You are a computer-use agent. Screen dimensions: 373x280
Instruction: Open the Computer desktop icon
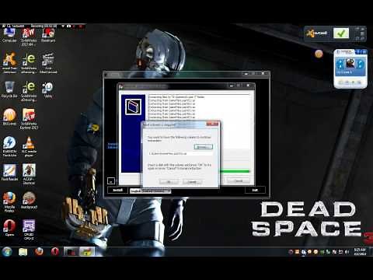point(9,35)
